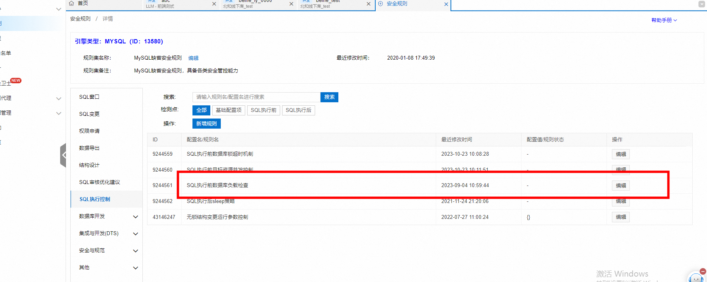Click rule name SQL执行后sleep策略
This screenshot has height=282, width=707.
pos(211,201)
